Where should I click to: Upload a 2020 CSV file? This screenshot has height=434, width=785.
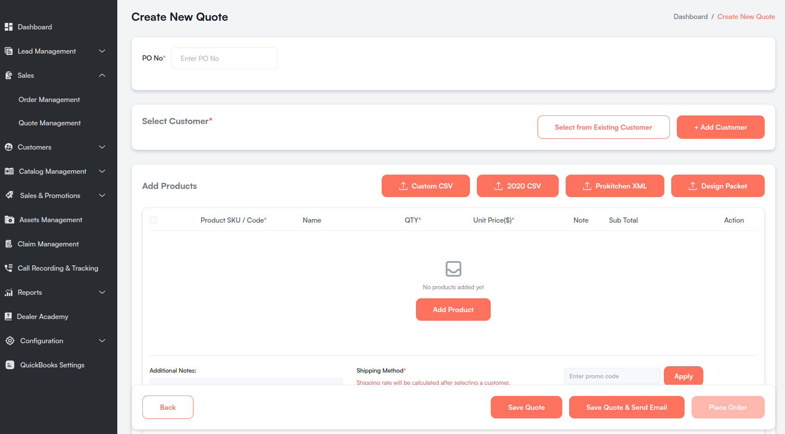(518, 186)
